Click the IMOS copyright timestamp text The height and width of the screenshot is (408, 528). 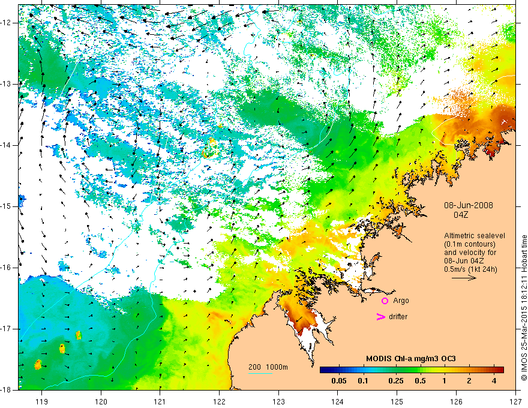point(524,308)
